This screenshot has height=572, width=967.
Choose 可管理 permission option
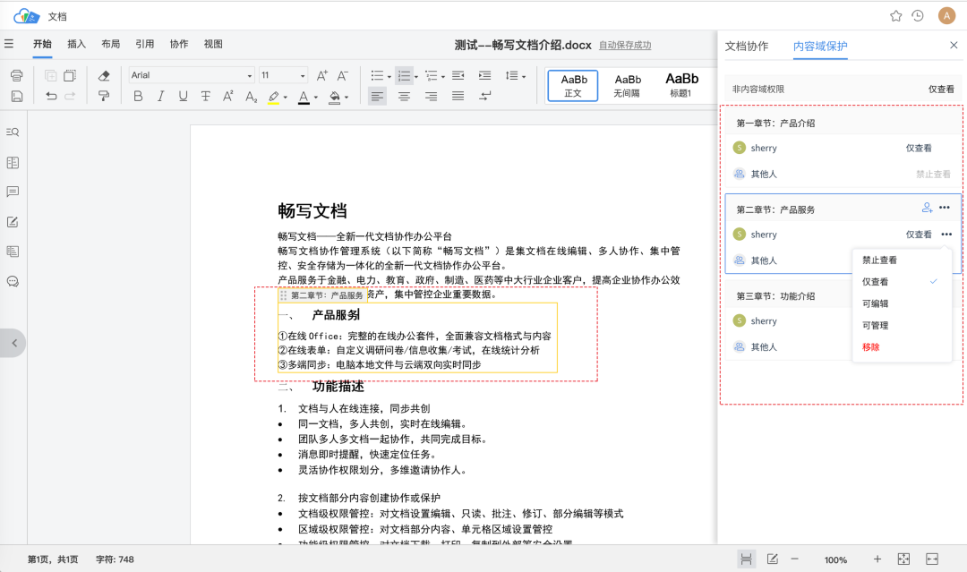pyautogui.click(x=902, y=326)
